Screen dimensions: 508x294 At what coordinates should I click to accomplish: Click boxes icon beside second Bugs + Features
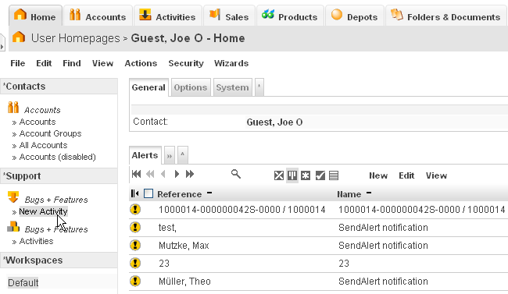click(x=13, y=226)
